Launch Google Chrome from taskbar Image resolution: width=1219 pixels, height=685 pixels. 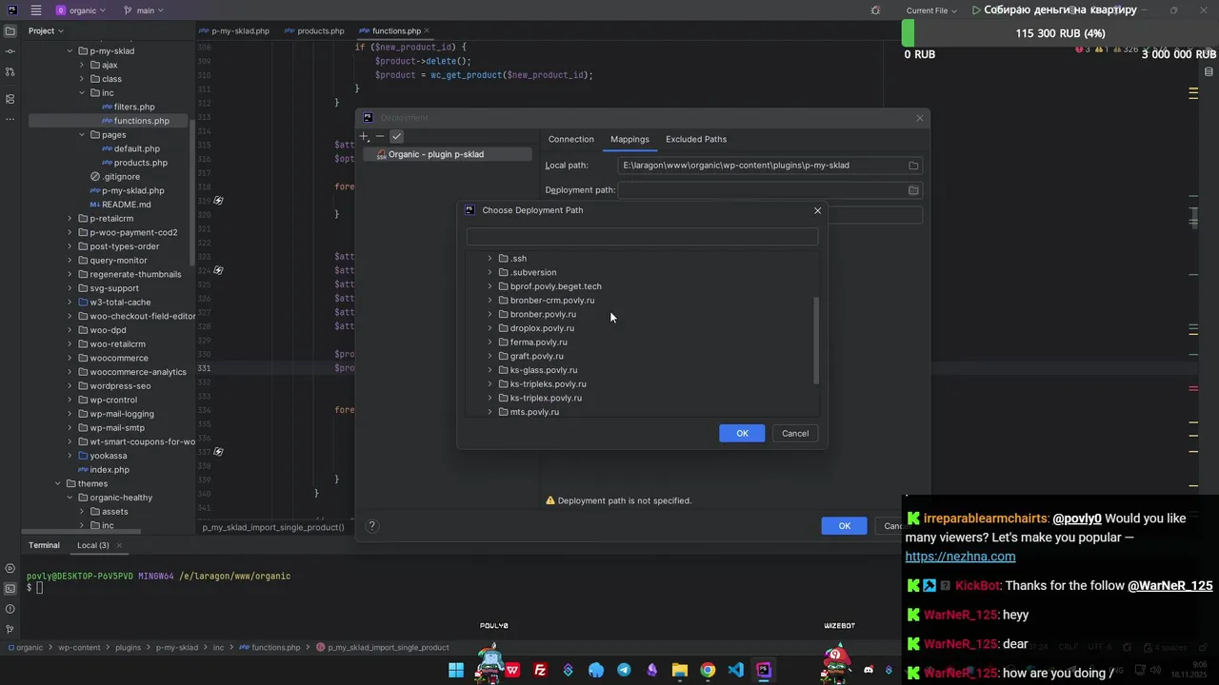[x=708, y=670]
